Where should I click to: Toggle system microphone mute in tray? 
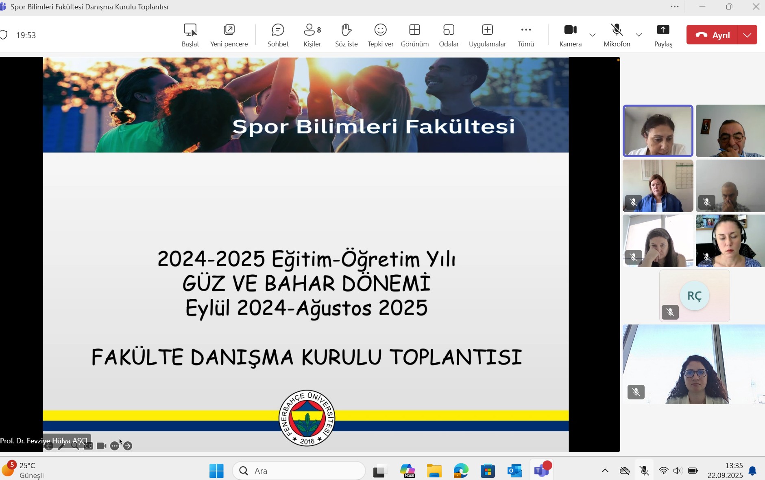click(644, 471)
